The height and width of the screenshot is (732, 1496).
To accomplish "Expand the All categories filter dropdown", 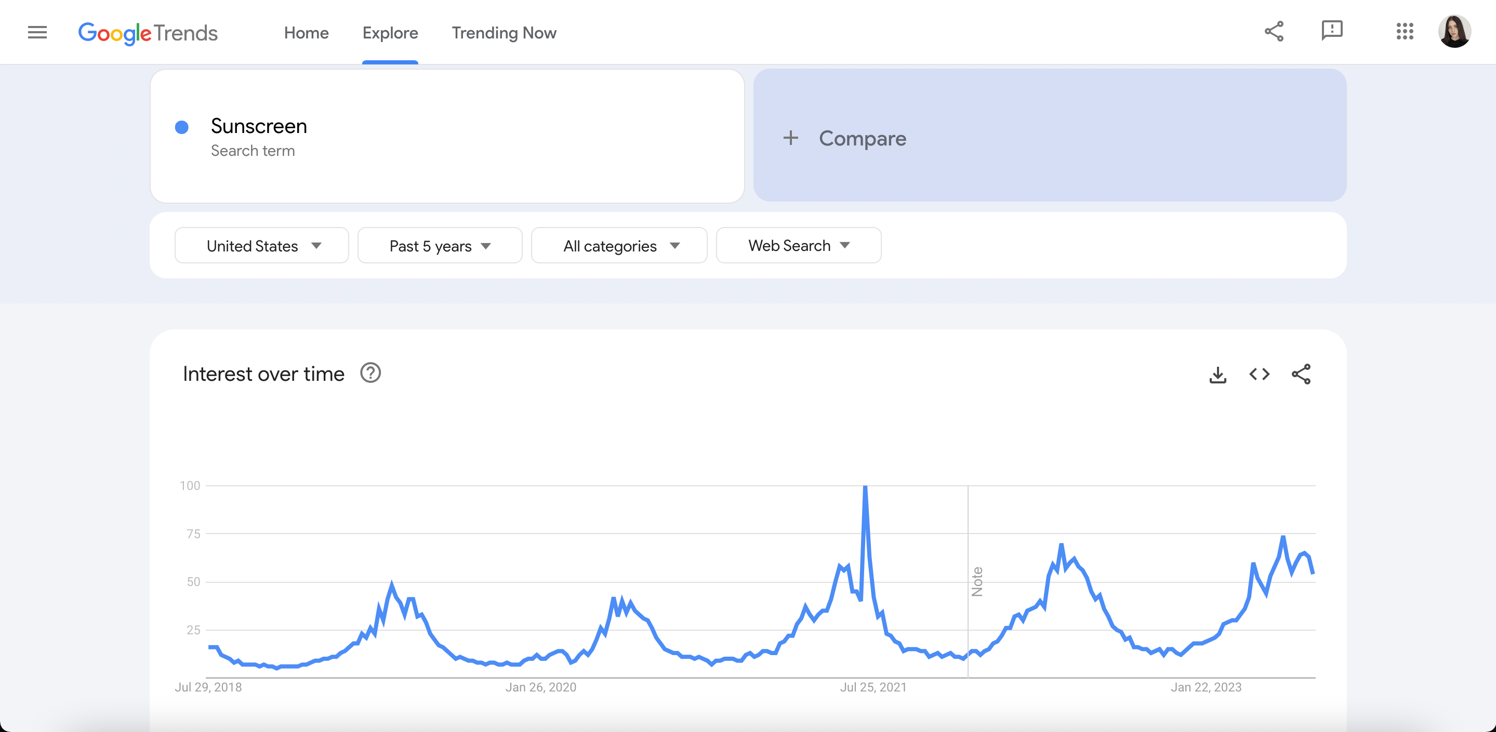I will (x=620, y=245).
